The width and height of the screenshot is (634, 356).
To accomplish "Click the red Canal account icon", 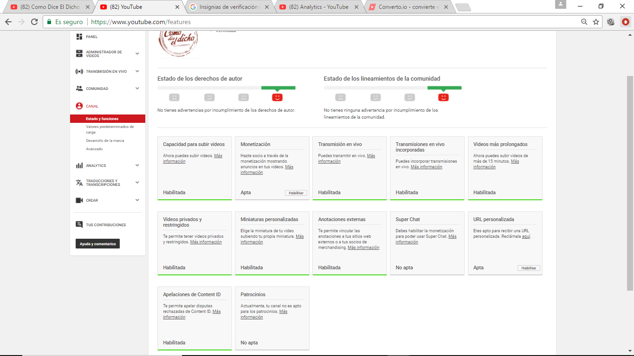I will pyautogui.click(x=79, y=106).
